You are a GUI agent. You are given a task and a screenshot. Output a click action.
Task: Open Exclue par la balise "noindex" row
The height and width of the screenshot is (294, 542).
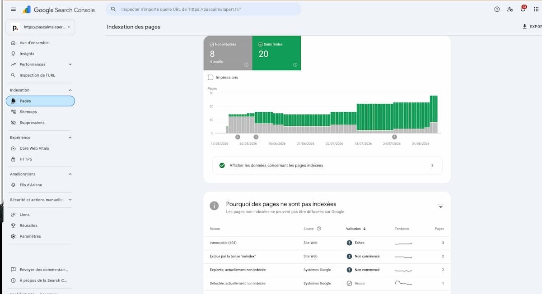(327, 256)
